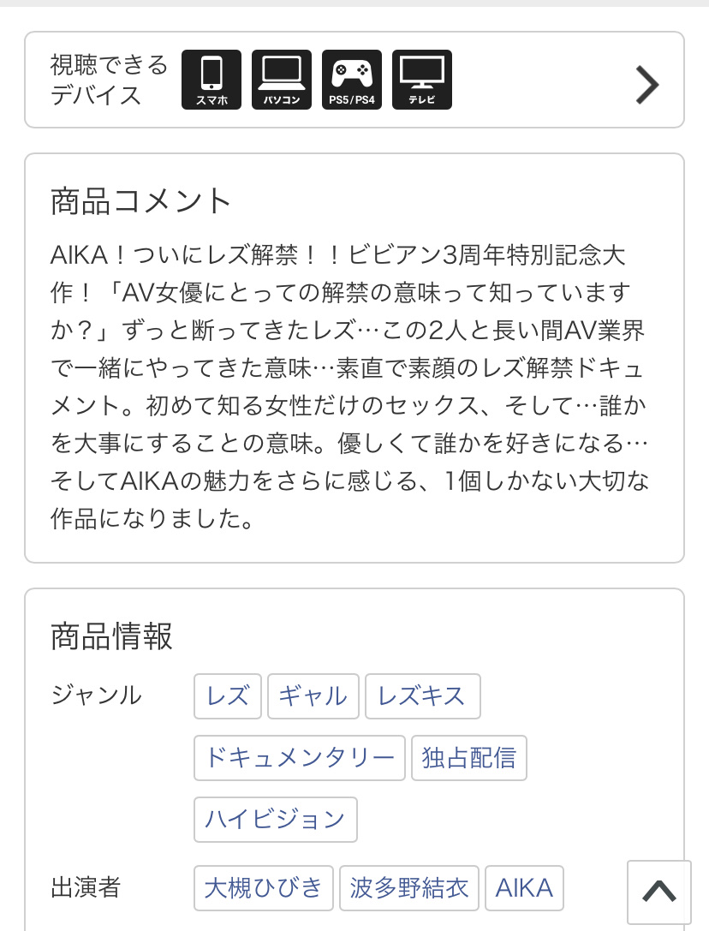The height and width of the screenshot is (931, 709).
Task: Open the レズ genre tag
Action: (x=228, y=695)
